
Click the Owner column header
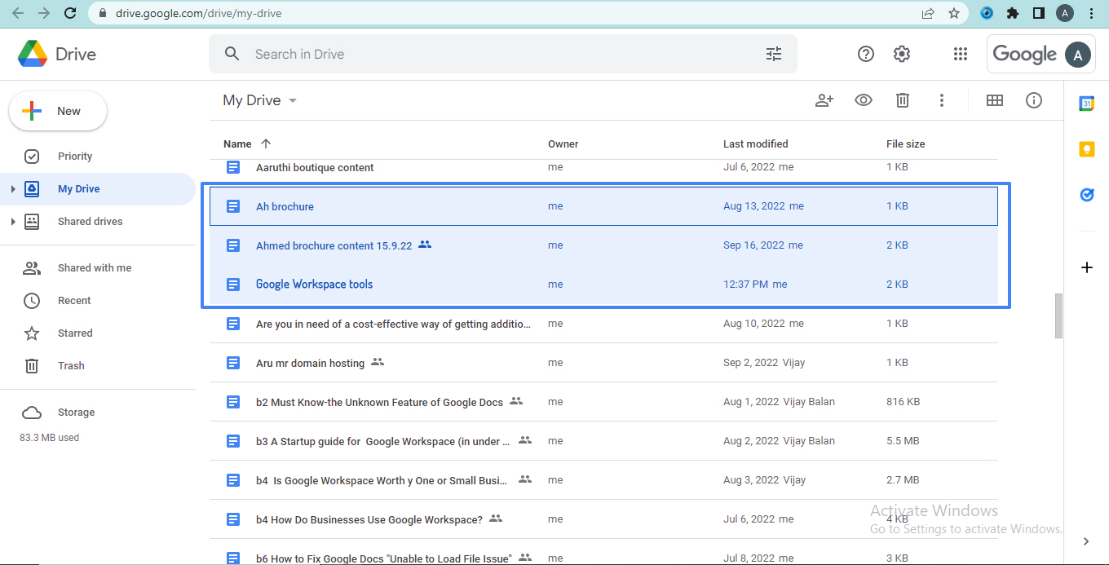[x=563, y=143]
